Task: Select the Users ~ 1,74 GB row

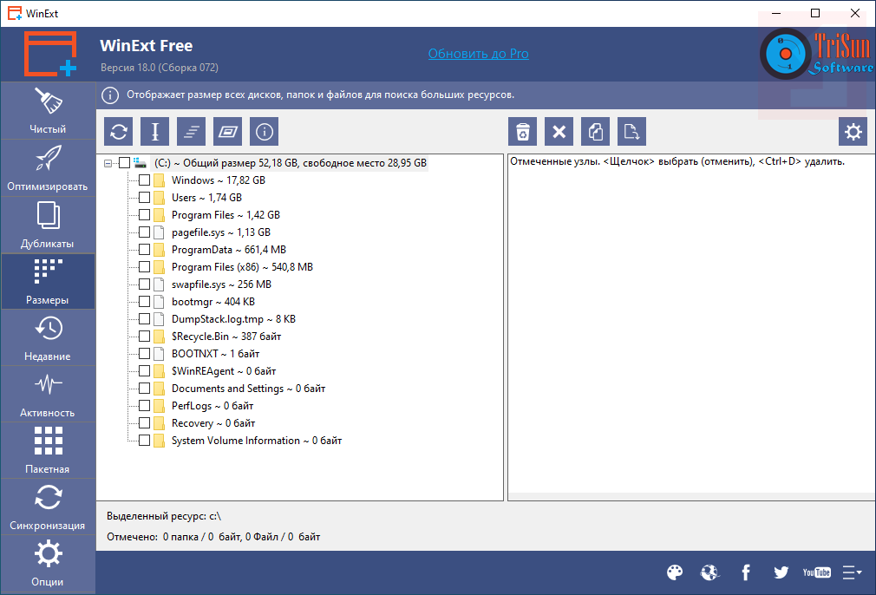Action: click(206, 197)
